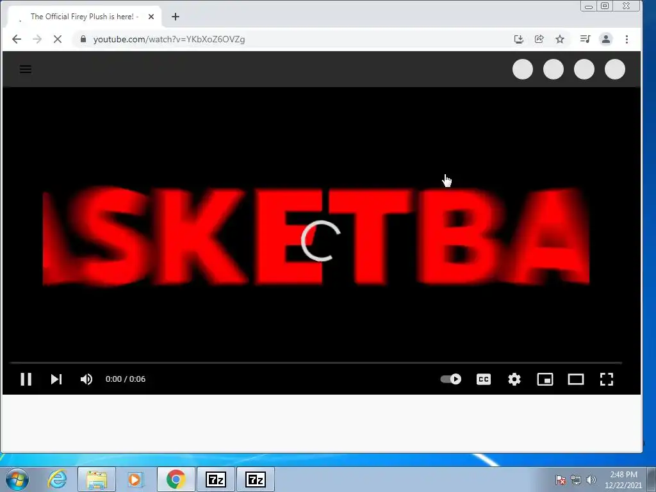Click the video's 0:00 / 0:06 time display

point(126,379)
